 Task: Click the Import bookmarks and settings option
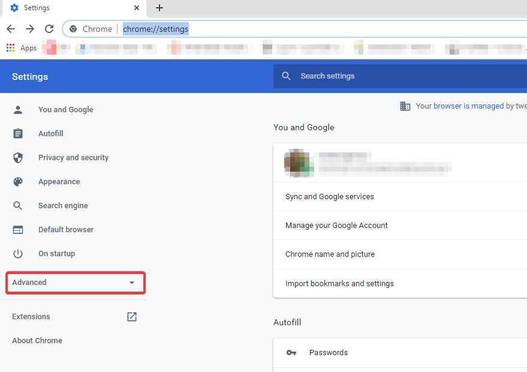click(x=339, y=283)
